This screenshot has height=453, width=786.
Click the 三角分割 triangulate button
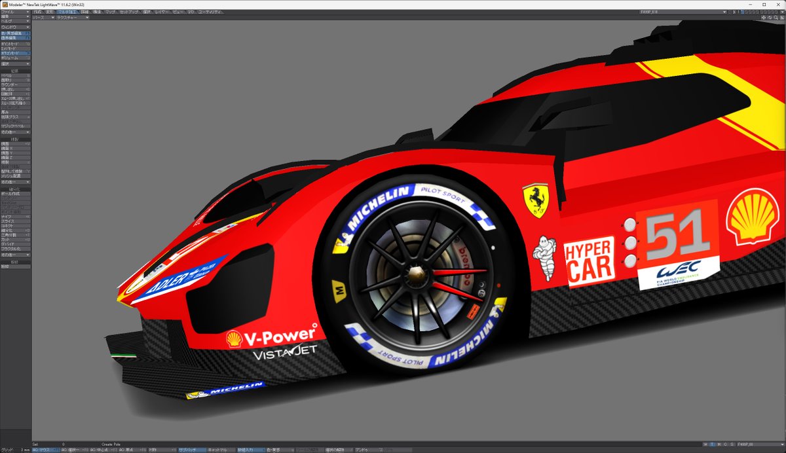(16, 235)
